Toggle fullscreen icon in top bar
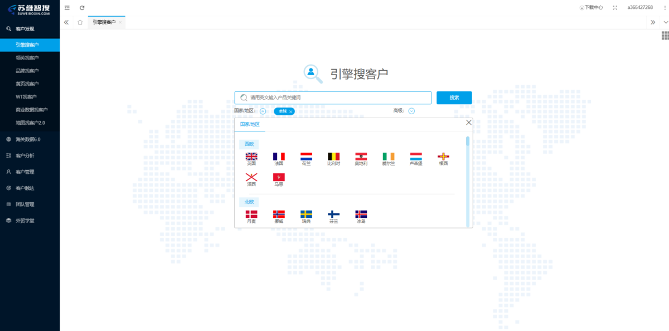Image resolution: width=669 pixels, height=331 pixels. [x=615, y=8]
